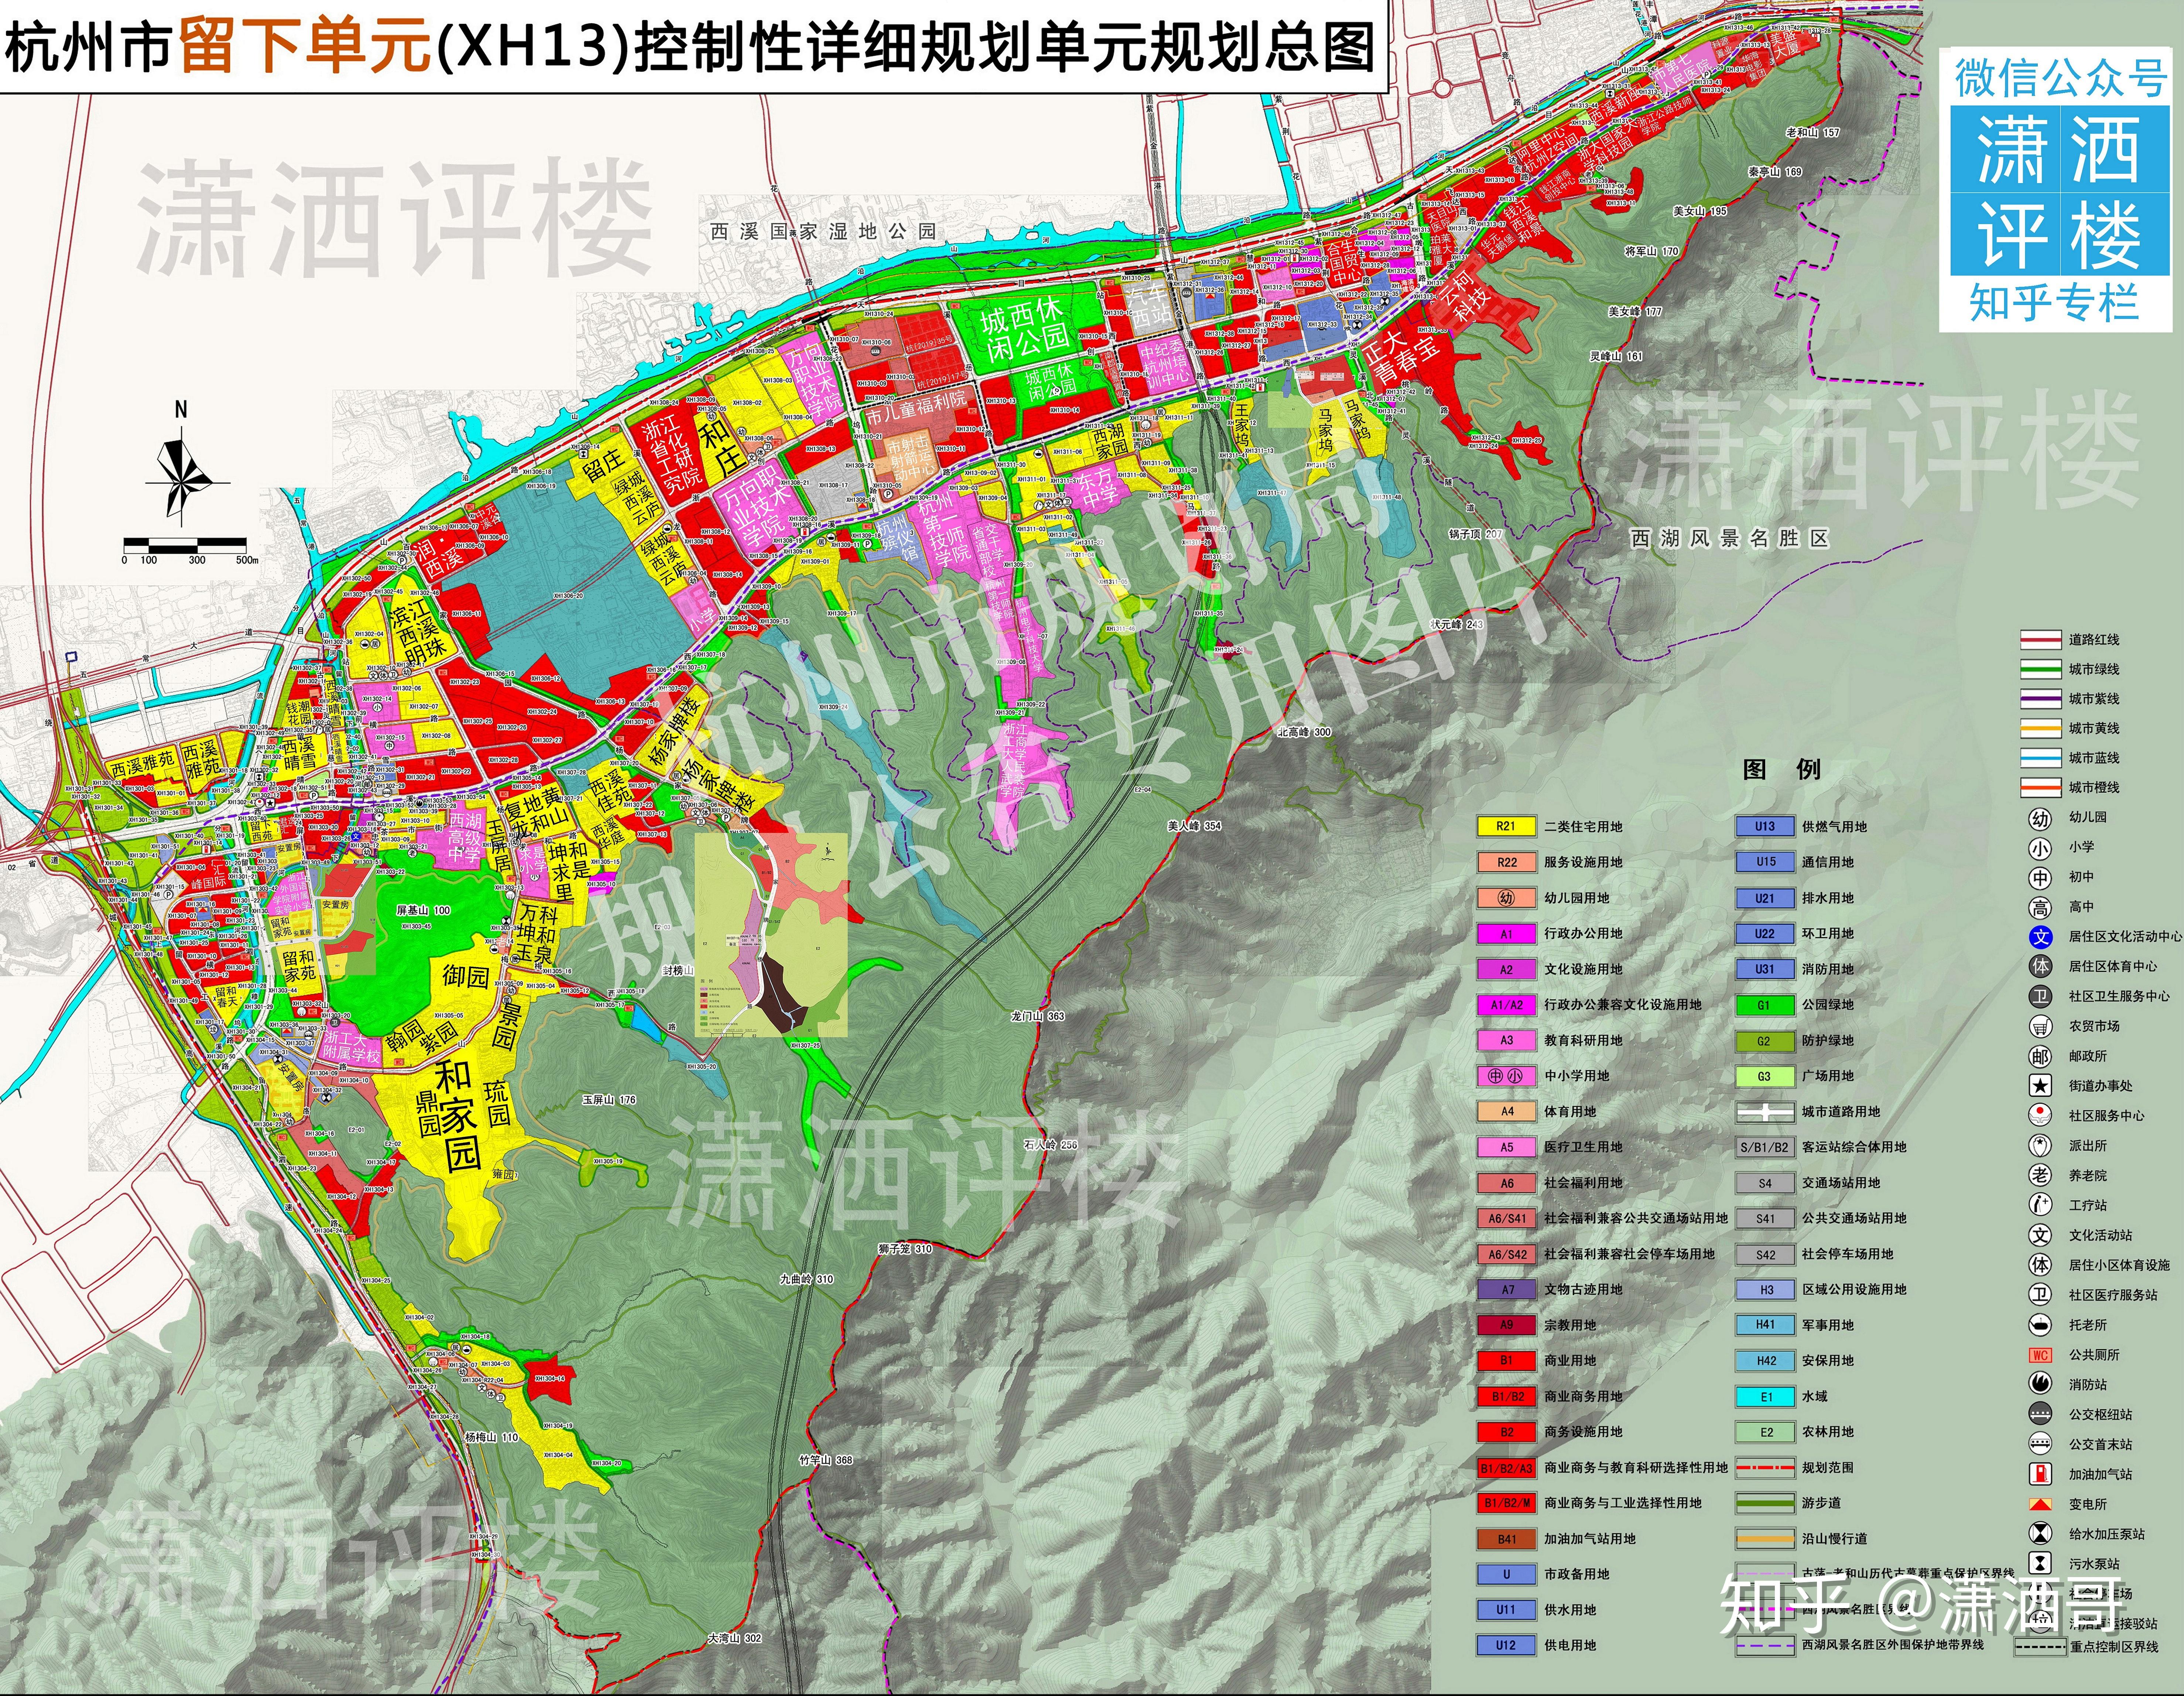This screenshot has width=2184, height=1696.
Task: Click the shopping cart 农贸市场 icon
Action: [2040, 1026]
